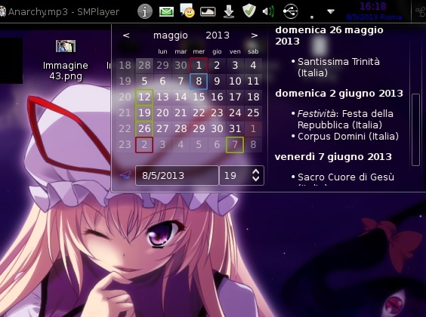This screenshot has width=426, height=317.
Task: Show hidden tray icons with the arrow
Action: [x=331, y=11]
